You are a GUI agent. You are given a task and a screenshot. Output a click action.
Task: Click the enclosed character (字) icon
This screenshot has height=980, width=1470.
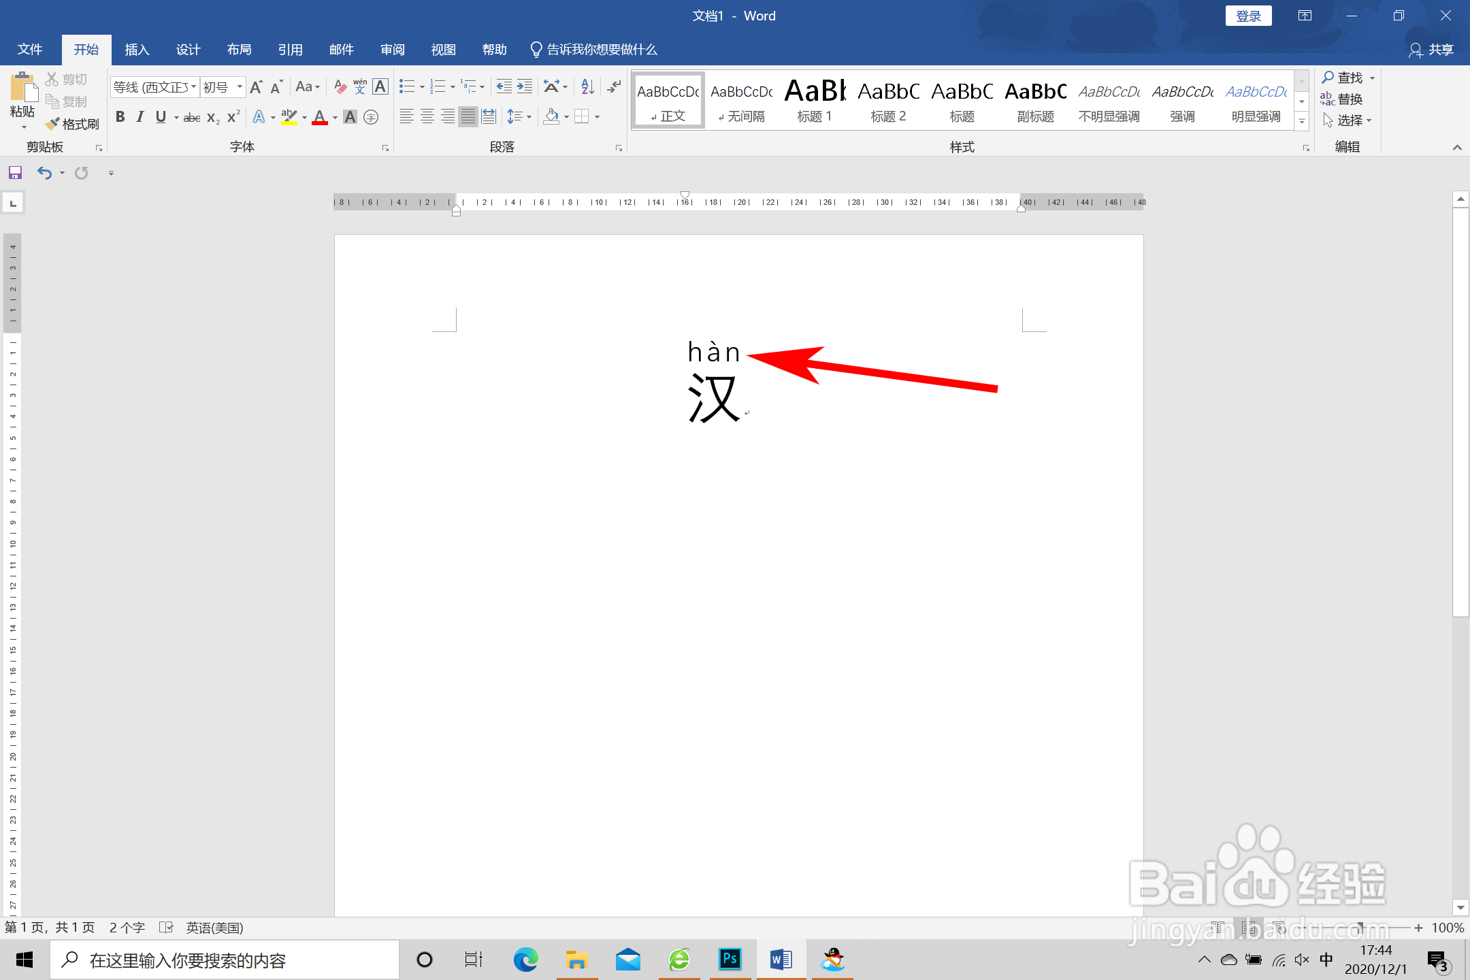tap(371, 117)
